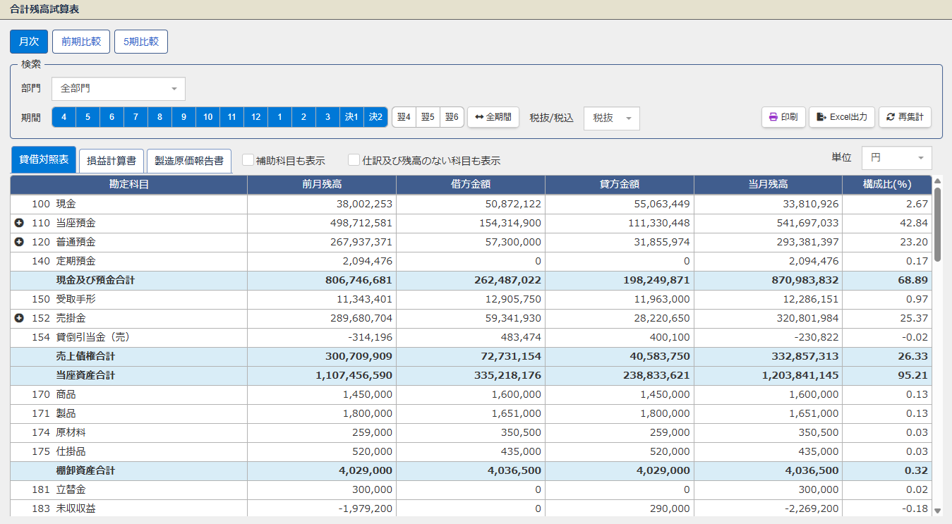Click the 印刷 print button
Viewport: 952px width, 524px height.
(783, 117)
